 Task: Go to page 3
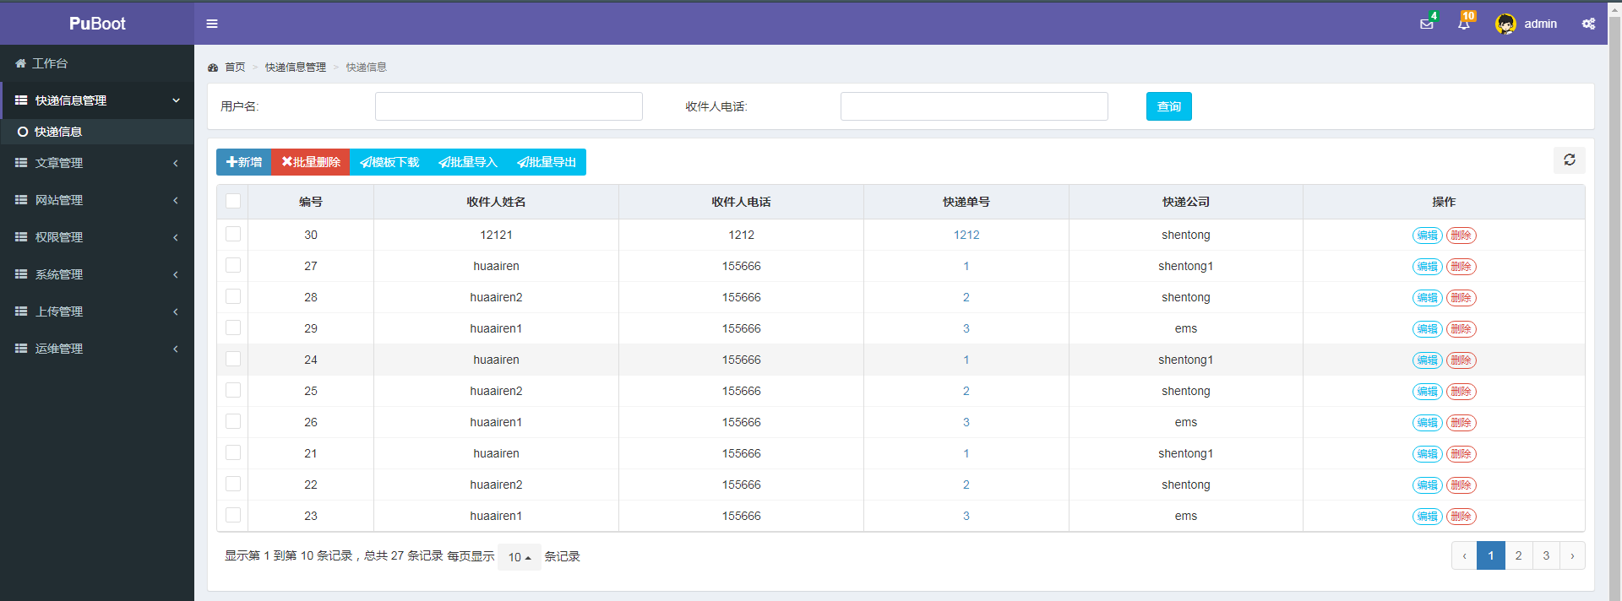click(x=1546, y=555)
